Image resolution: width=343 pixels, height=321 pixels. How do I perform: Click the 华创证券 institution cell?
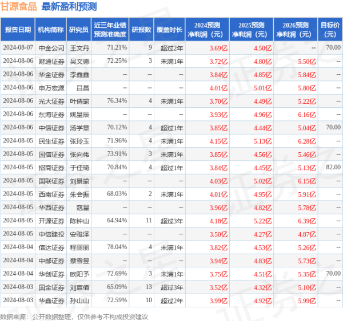(51, 274)
